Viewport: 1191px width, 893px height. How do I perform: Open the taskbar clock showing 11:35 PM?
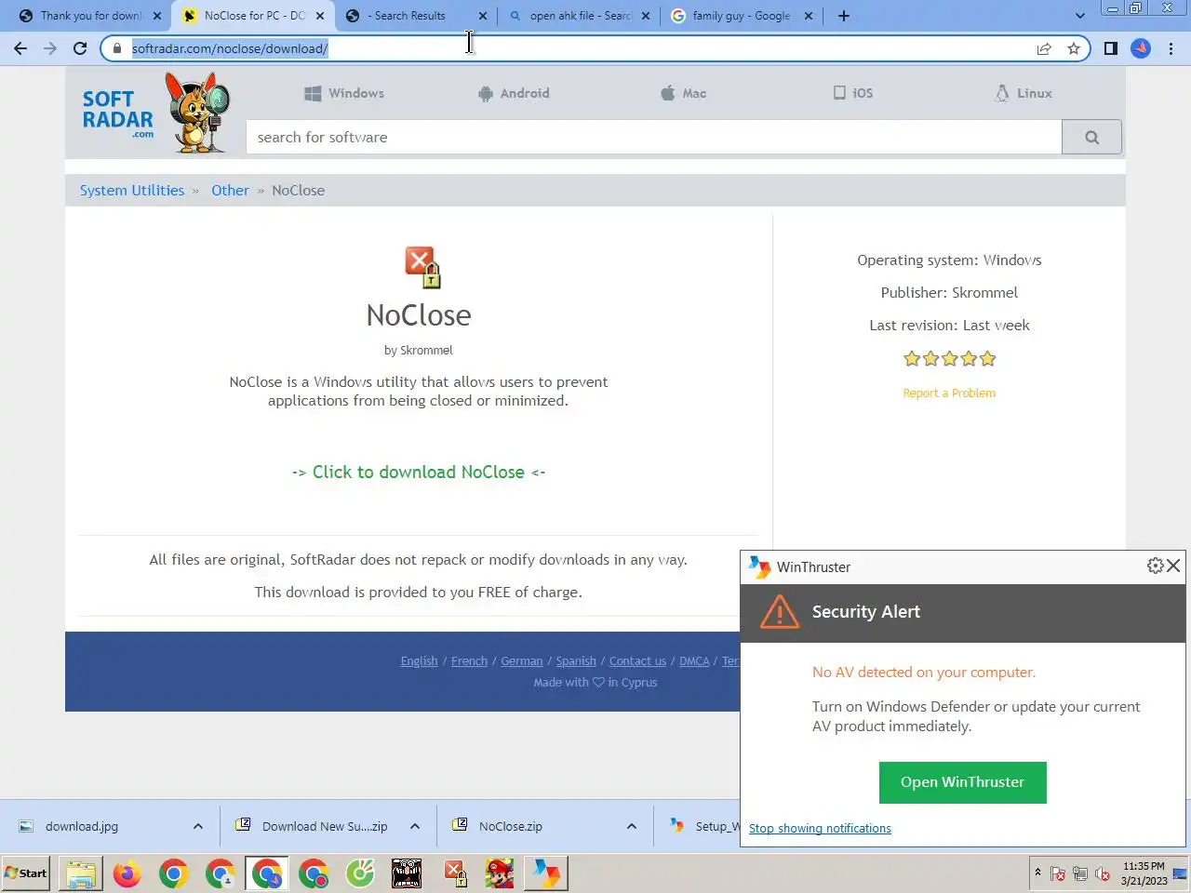pyautogui.click(x=1144, y=873)
